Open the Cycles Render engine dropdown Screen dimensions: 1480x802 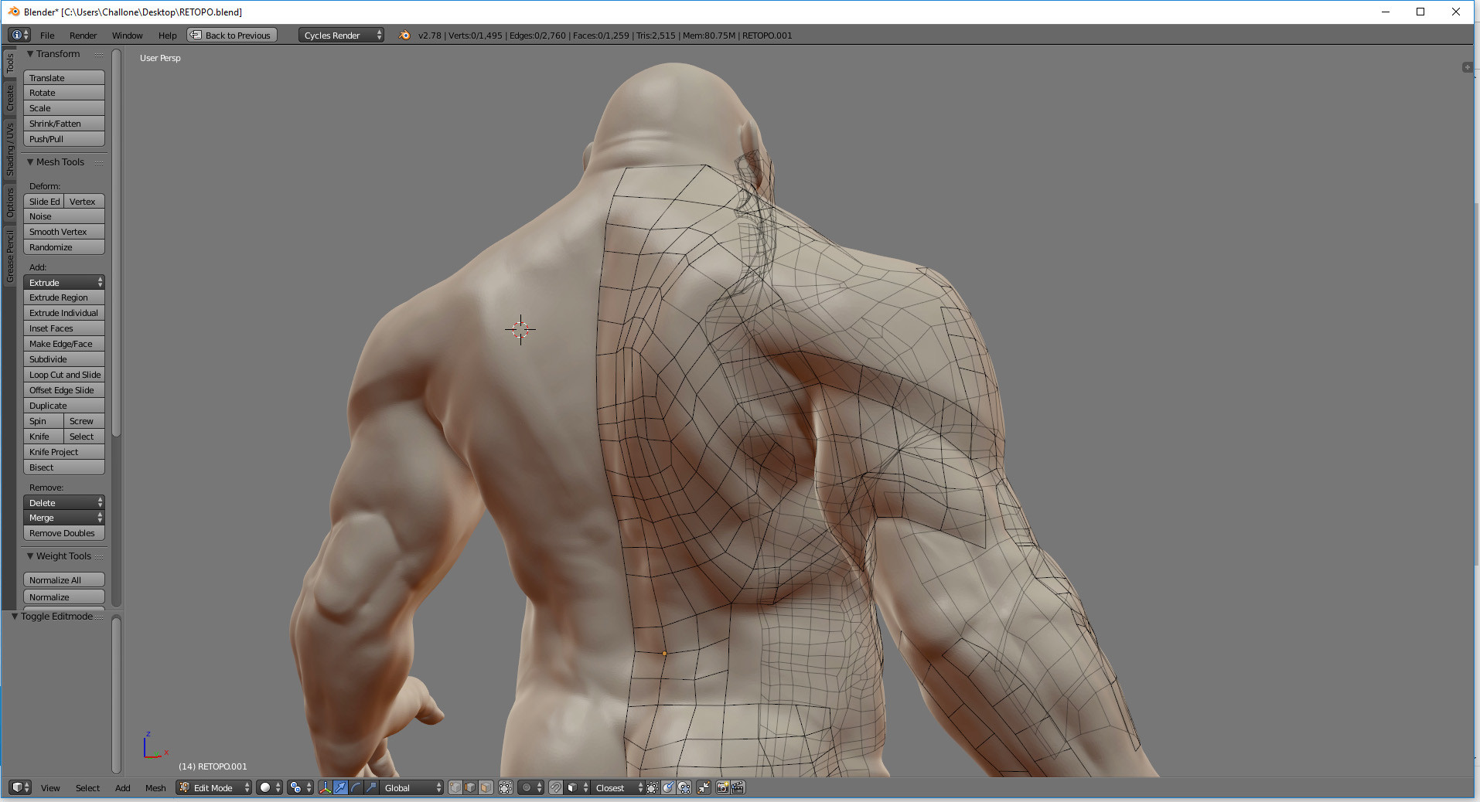click(x=341, y=35)
